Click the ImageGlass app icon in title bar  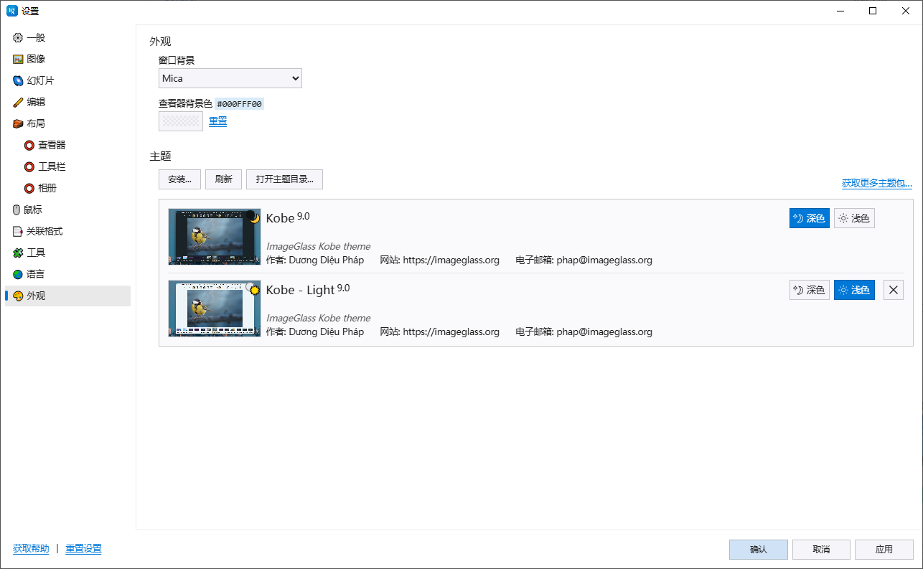[12, 11]
